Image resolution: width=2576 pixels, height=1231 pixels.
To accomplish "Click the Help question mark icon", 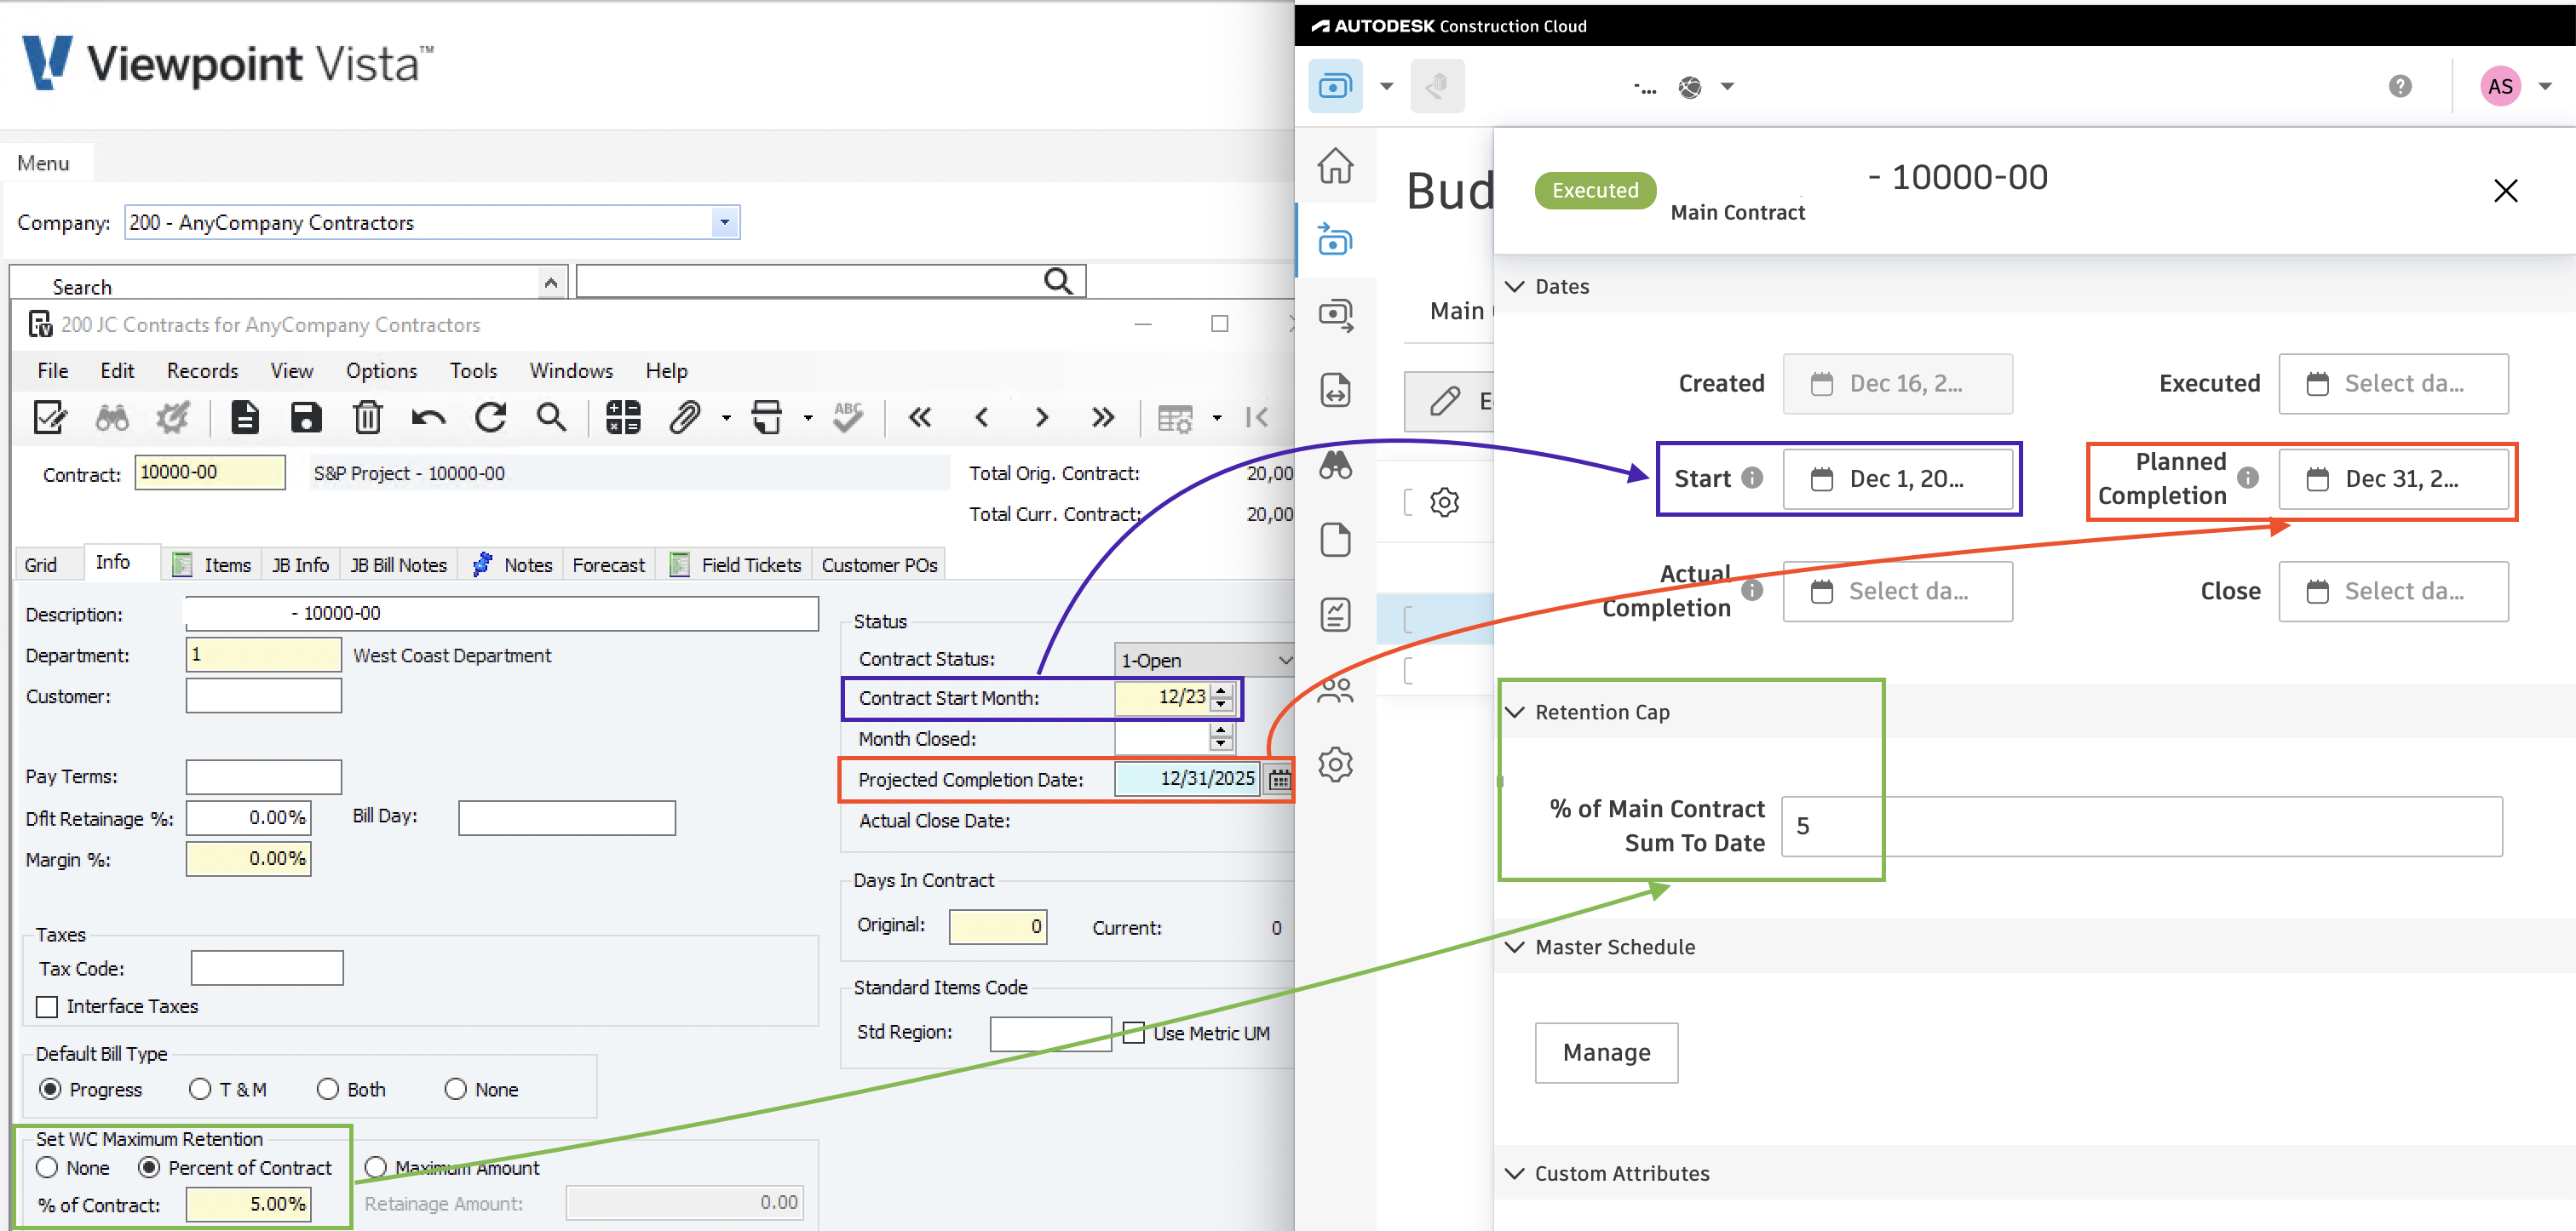I will pos(2400,86).
